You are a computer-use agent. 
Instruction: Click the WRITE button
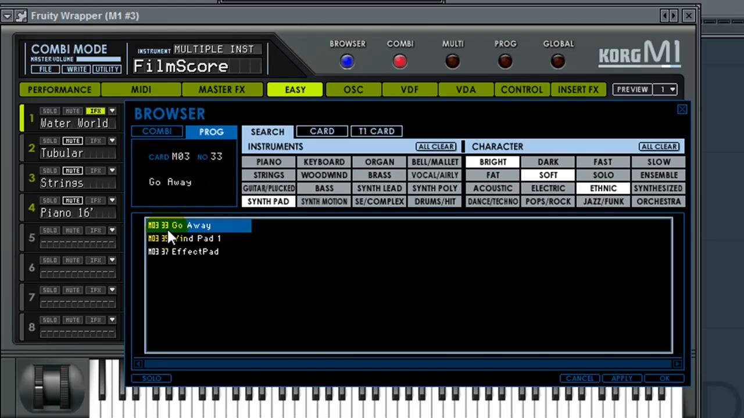[x=76, y=69]
